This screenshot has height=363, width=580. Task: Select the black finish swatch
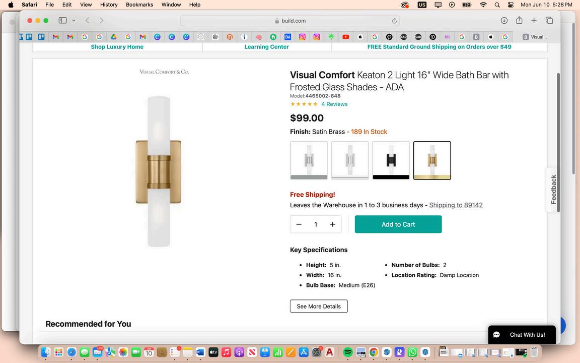[x=391, y=160]
